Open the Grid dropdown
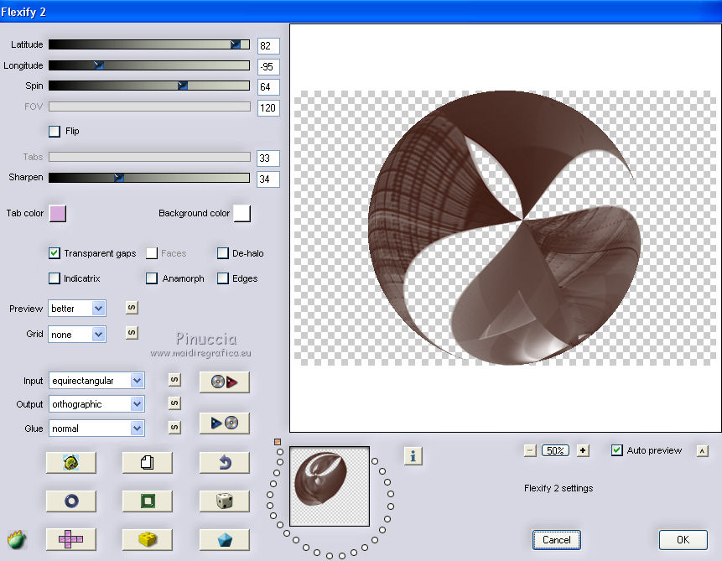 click(x=77, y=335)
